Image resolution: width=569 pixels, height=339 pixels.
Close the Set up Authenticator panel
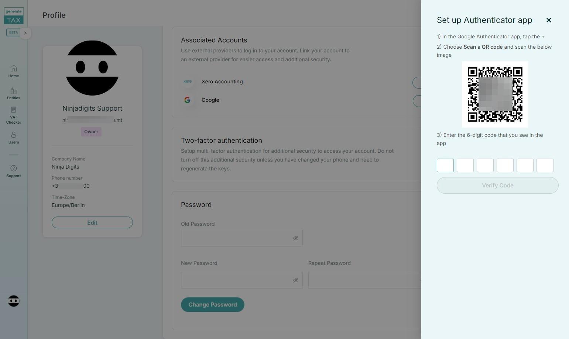[549, 20]
